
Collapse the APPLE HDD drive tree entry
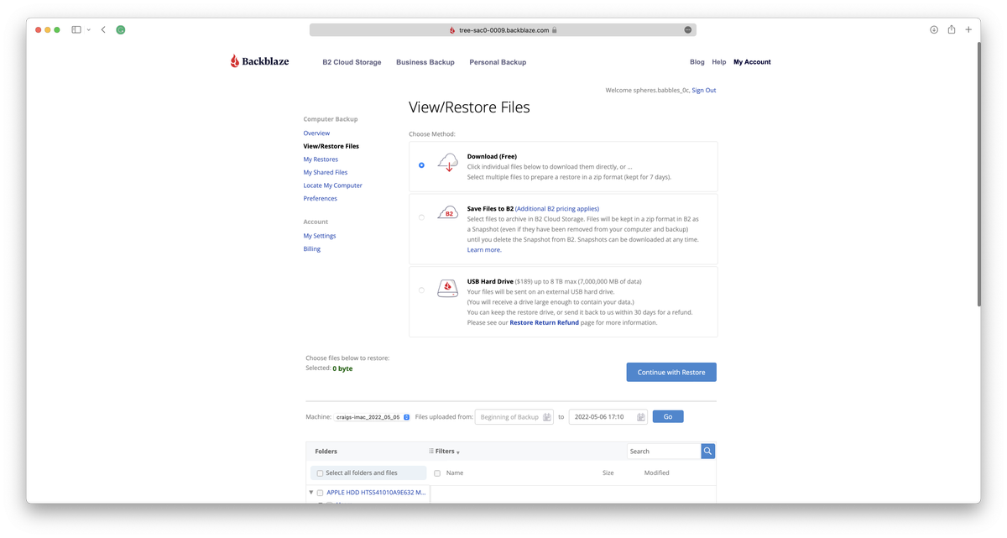[311, 493]
